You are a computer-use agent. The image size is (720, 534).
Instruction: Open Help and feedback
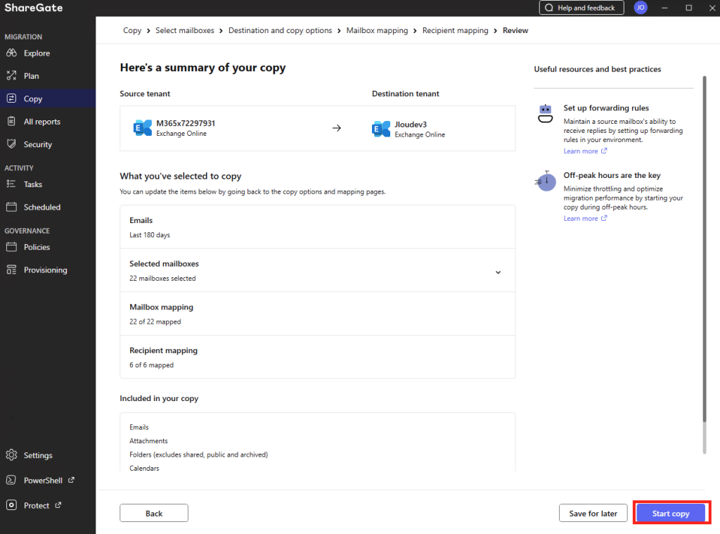581,8
